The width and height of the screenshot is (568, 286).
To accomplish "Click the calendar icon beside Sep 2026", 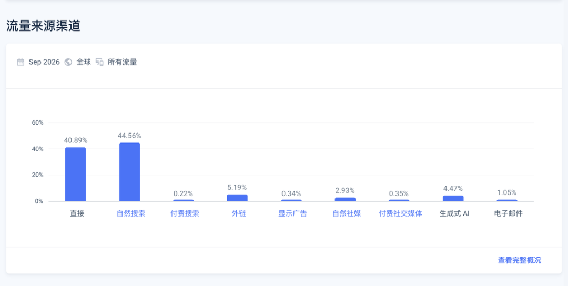I will pos(21,62).
